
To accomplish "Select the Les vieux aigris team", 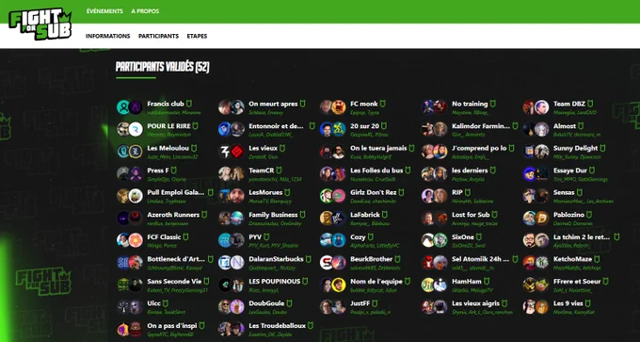I will 475,303.
